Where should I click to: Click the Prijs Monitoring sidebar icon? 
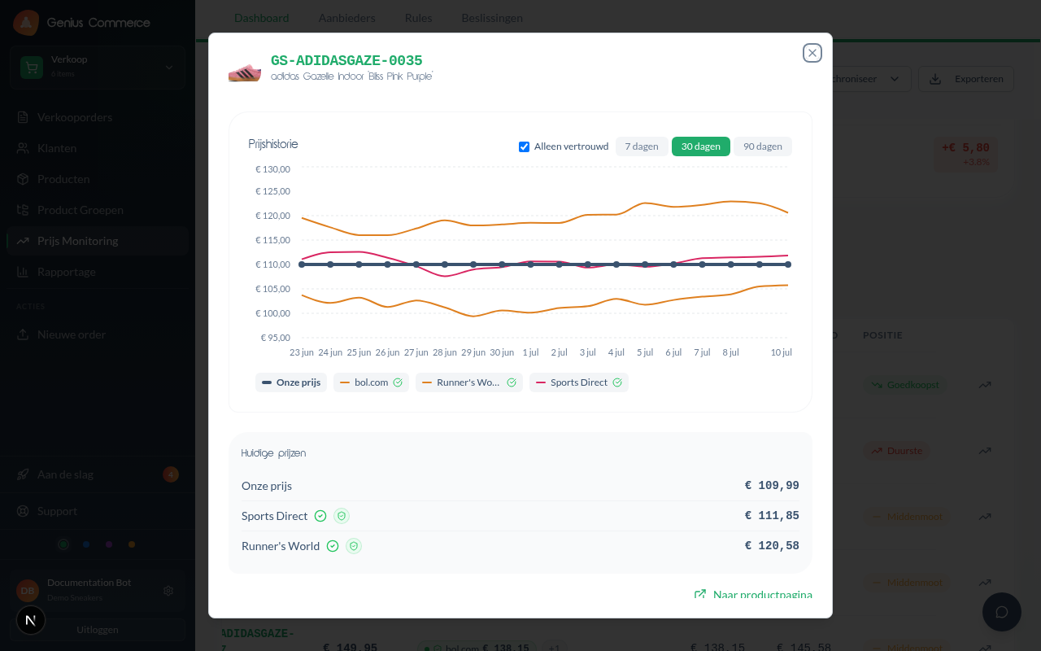pos(22,241)
